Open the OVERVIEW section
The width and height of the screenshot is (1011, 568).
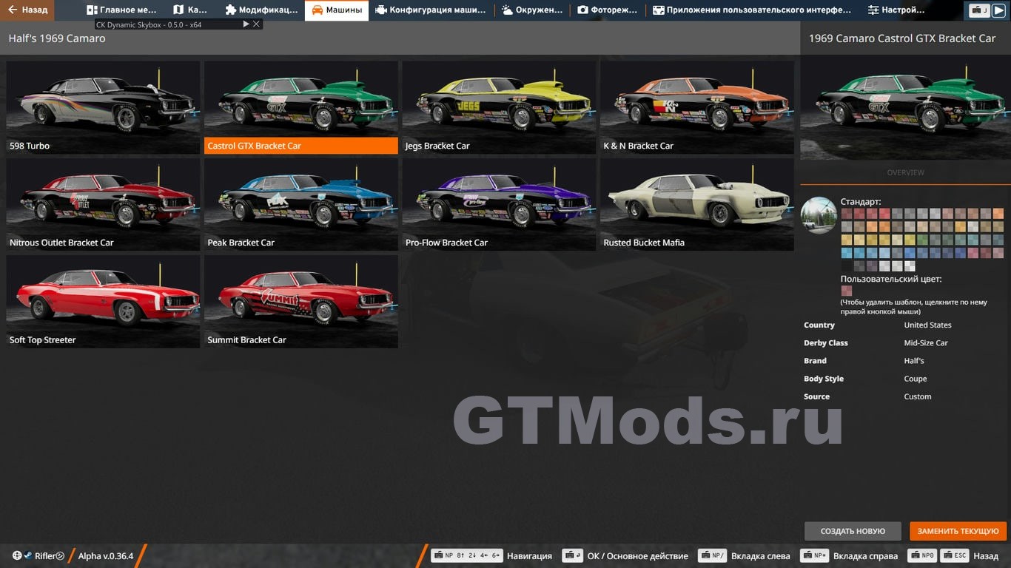pos(905,172)
